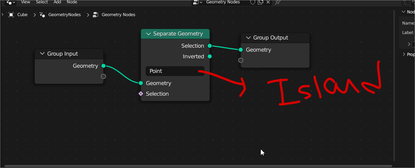Click the GeometryNodes modifier icon in breadcrumb

pos(42,15)
